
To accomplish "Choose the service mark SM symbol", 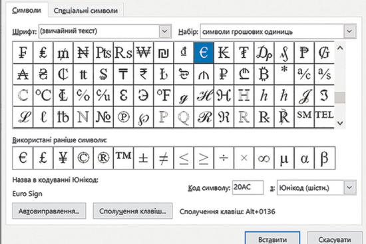I will click(x=304, y=117).
